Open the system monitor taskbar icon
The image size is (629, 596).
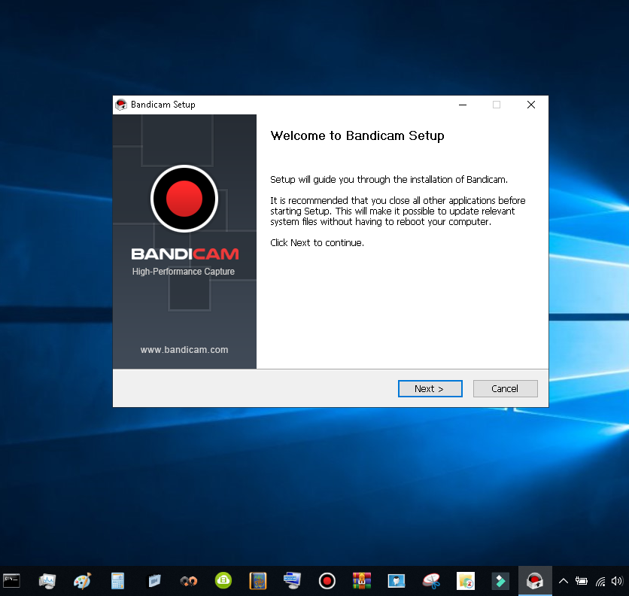pyautogui.click(x=47, y=581)
